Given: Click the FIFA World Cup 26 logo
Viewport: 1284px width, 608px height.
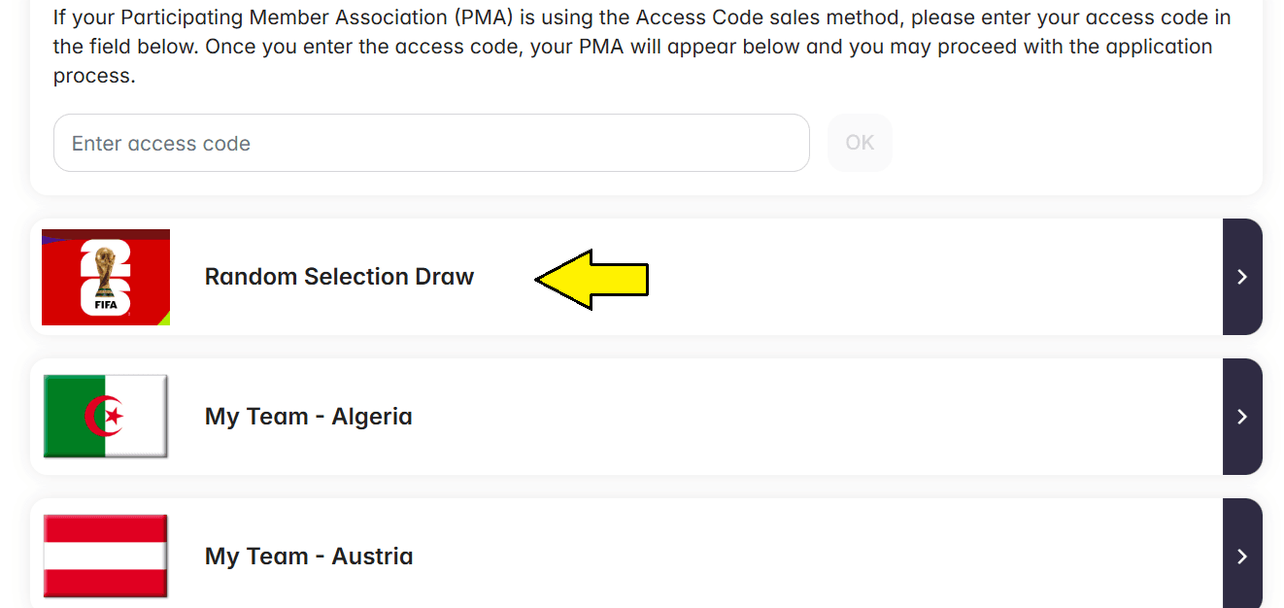Looking at the screenshot, I should click(x=106, y=277).
